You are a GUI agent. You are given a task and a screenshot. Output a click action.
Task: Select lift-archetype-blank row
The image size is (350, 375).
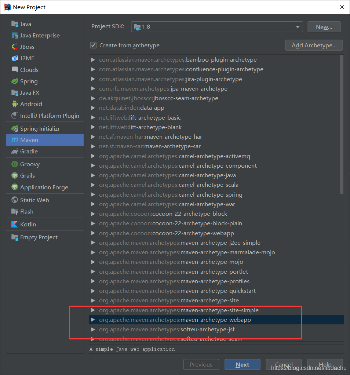coord(216,127)
